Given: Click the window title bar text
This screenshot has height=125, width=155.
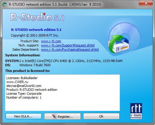Looking at the screenshot, I should click(55, 4).
